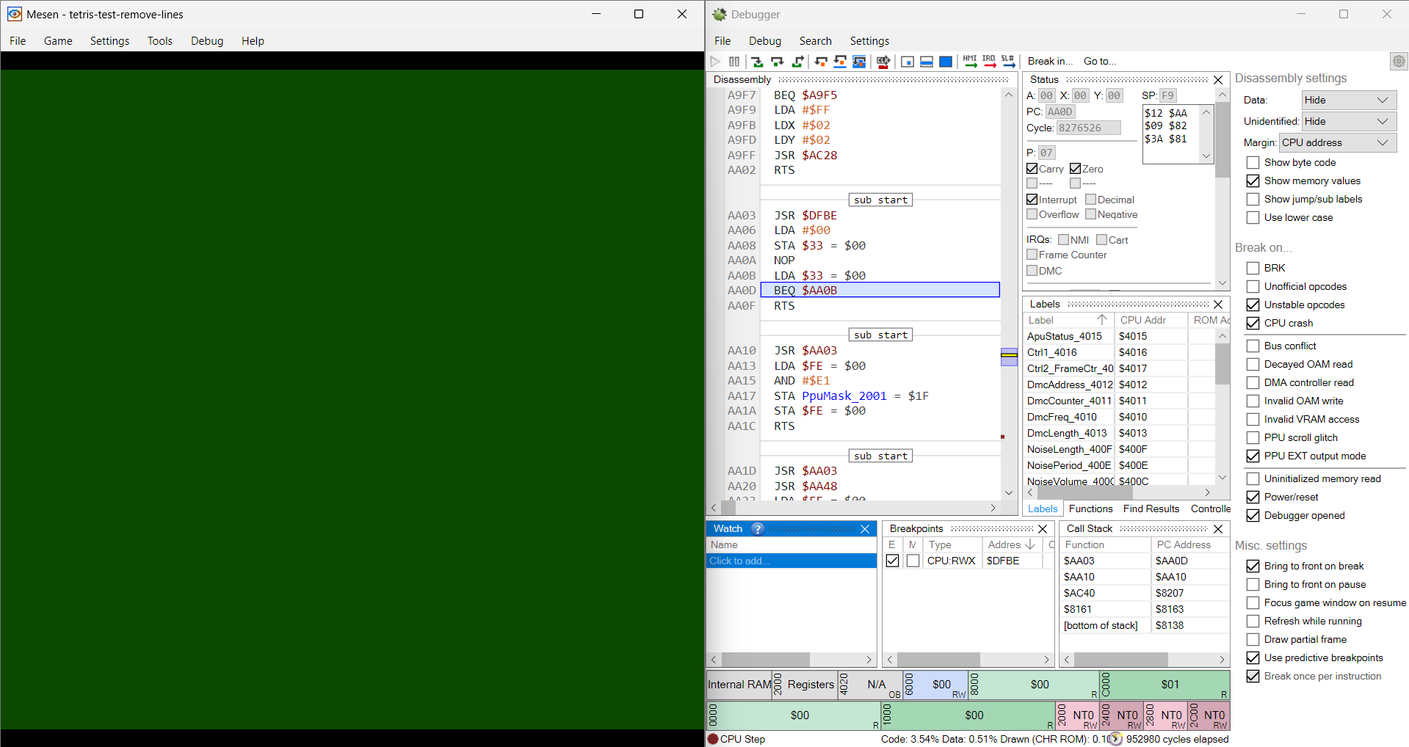
Task: Uncheck Show memory values
Action: point(1253,181)
